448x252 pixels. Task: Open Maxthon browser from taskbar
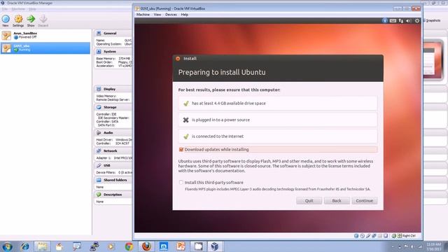click(x=164, y=246)
